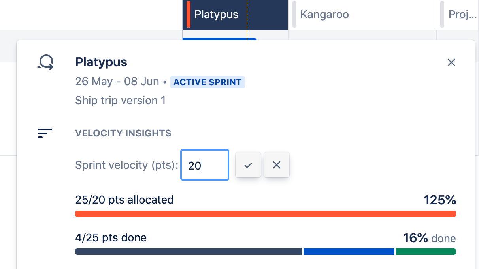The width and height of the screenshot is (479, 269).
Task: Click the green done progress segment
Action: (x=426, y=252)
